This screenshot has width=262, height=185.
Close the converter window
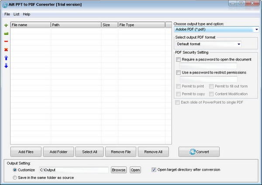click(x=252, y=3)
